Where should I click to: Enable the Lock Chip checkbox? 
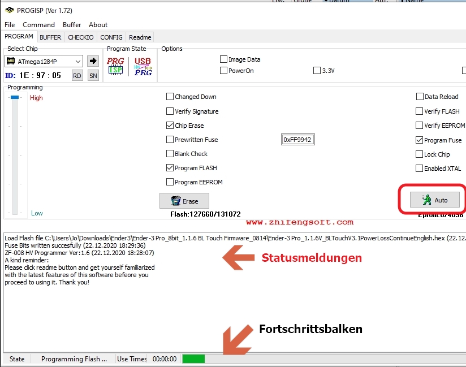(x=419, y=154)
